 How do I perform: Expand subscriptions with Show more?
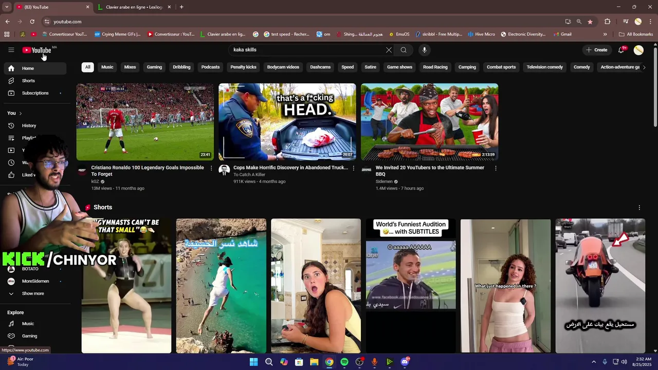(35, 293)
